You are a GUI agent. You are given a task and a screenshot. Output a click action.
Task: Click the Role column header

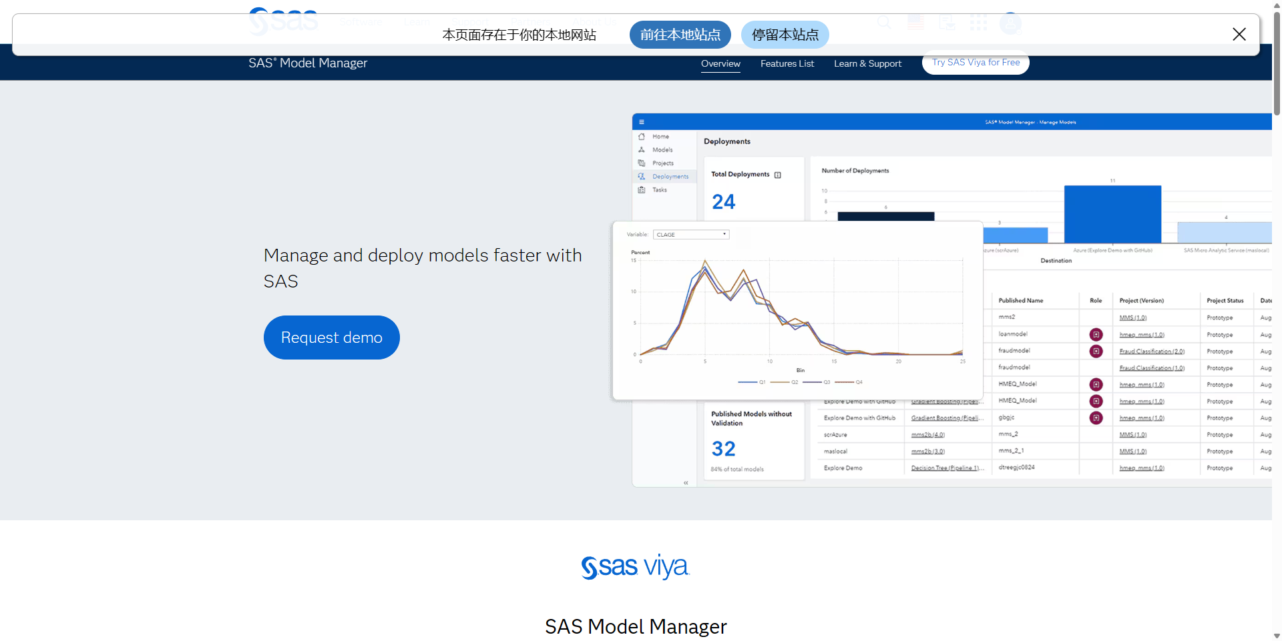1096,301
